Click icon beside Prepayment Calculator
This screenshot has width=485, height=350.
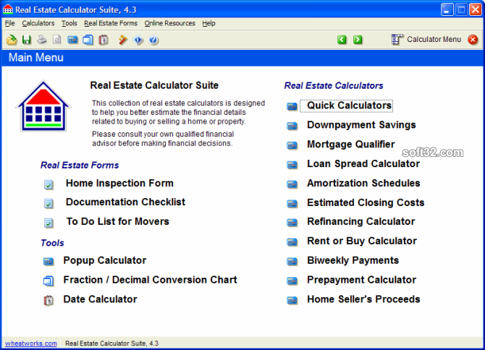click(x=292, y=281)
